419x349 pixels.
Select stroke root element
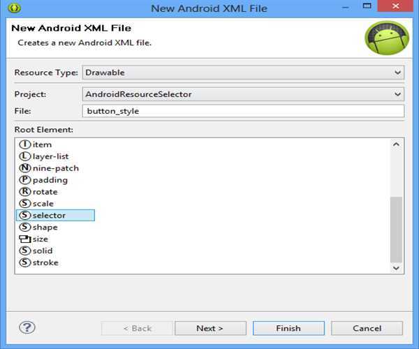pyautogui.click(x=45, y=262)
